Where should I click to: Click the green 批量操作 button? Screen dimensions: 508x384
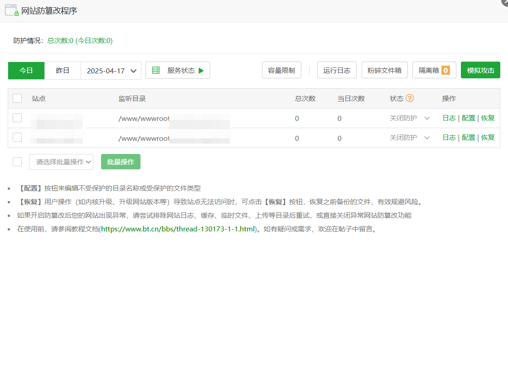121,161
